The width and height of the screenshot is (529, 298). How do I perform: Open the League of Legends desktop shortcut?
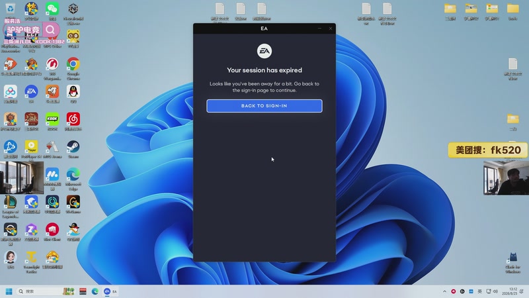point(10,202)
